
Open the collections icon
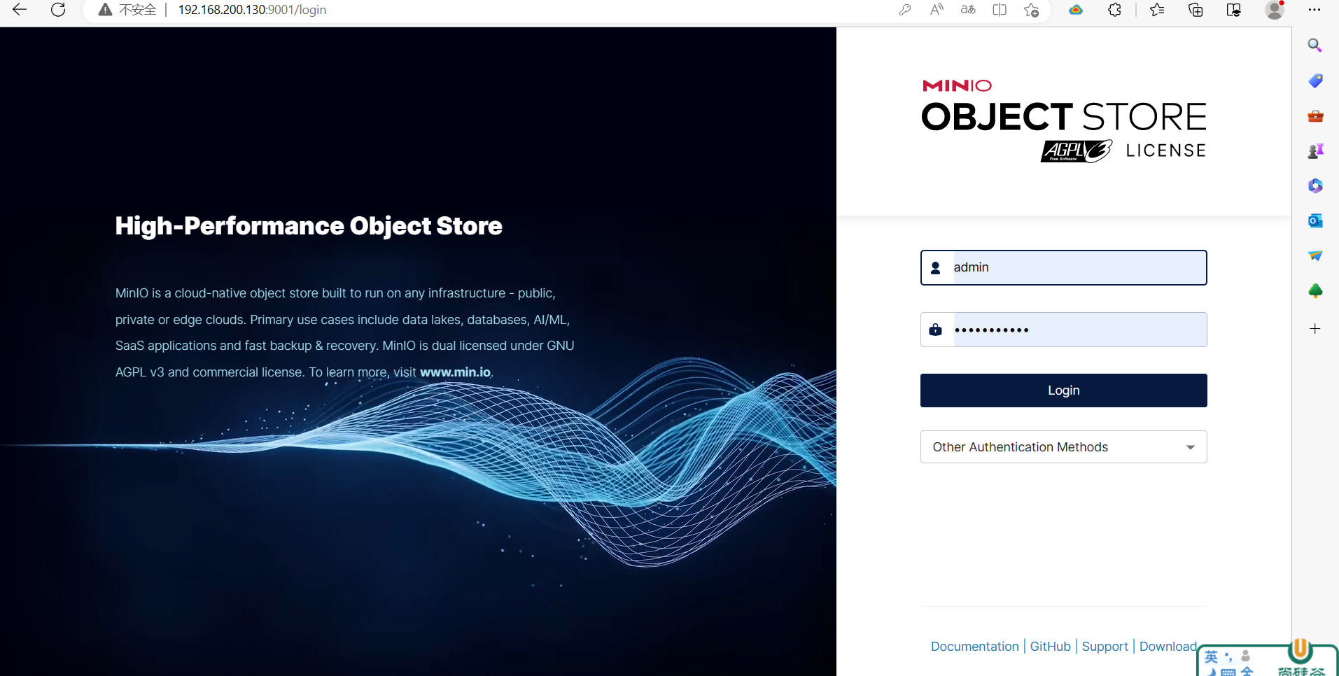point(1196,10)
